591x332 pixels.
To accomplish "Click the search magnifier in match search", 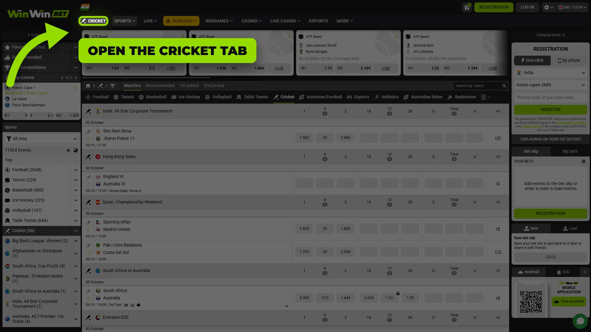I will 504,86.
